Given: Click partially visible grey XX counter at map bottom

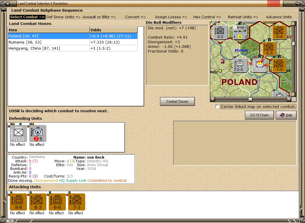Looking at the screenshot, I should click(279, 94).
